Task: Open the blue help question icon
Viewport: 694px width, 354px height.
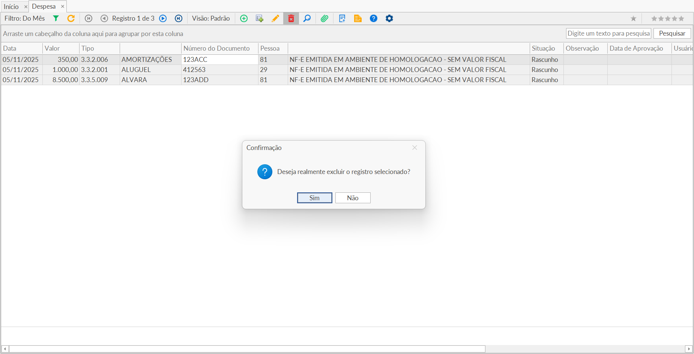Action: point(374,18)
